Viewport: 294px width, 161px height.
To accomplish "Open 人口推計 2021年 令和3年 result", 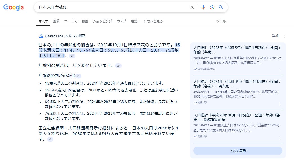I will point(237,84).
